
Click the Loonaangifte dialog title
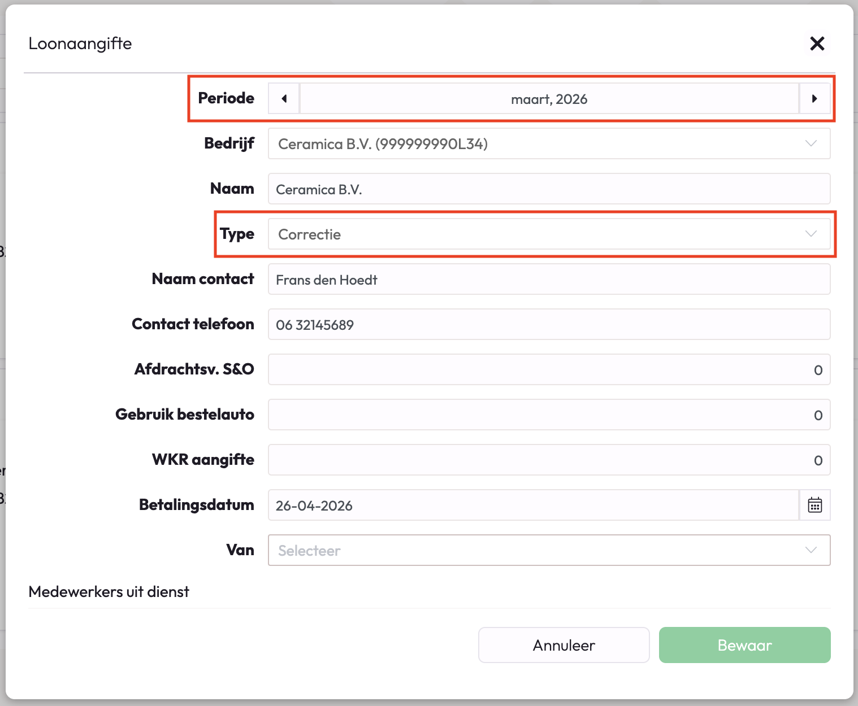pos(80,43)
